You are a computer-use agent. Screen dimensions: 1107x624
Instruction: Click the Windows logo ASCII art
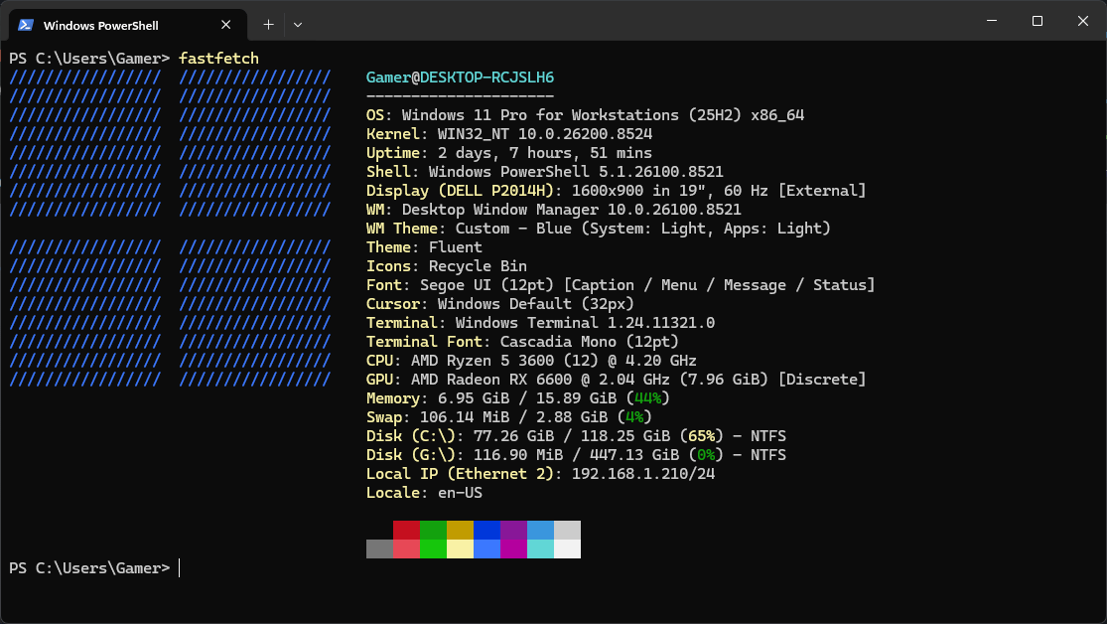[x=170, y=229]
